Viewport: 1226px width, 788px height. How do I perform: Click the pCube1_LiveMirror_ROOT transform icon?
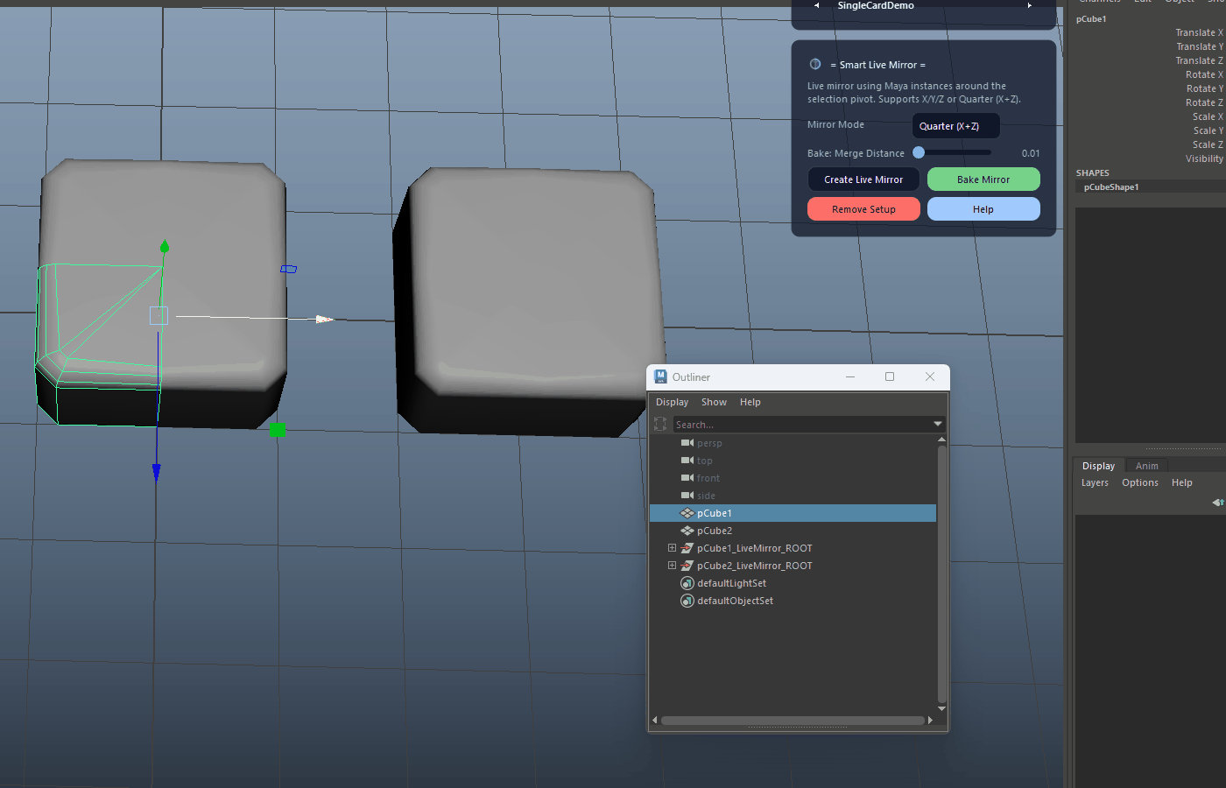click(x=687, y=548)
